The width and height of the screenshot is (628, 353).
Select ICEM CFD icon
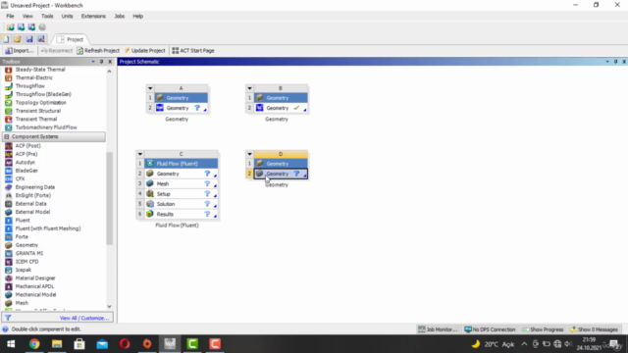click(9, 262)
